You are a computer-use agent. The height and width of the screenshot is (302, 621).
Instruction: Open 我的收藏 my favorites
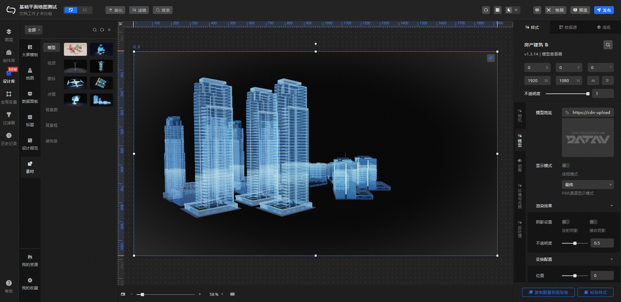point(30,284)
